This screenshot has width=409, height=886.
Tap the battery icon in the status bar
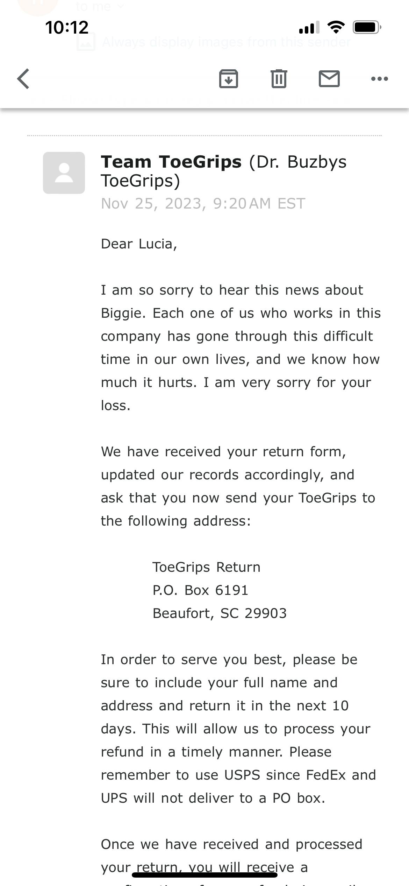point(366,27)
